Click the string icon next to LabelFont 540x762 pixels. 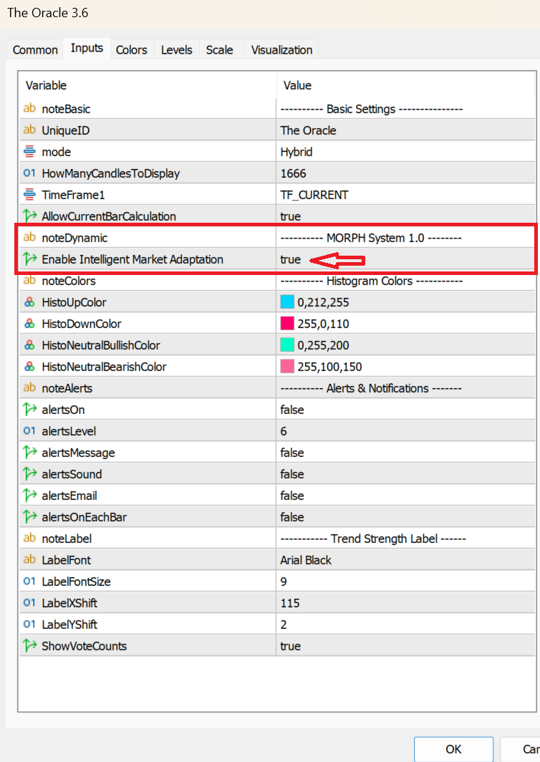(x=29, y=560)
